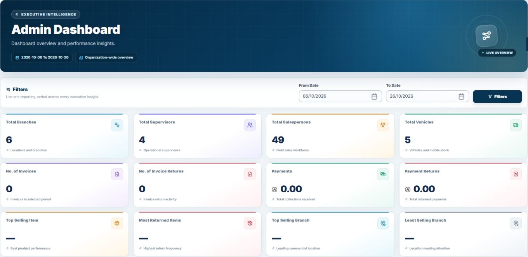Click the Top Selling Item box icon
Image resolution: width=528 pixels, height=257 pixels.
[117, 223]
